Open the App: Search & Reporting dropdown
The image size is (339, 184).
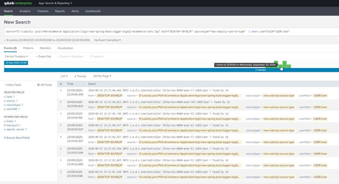pos(55,3)
